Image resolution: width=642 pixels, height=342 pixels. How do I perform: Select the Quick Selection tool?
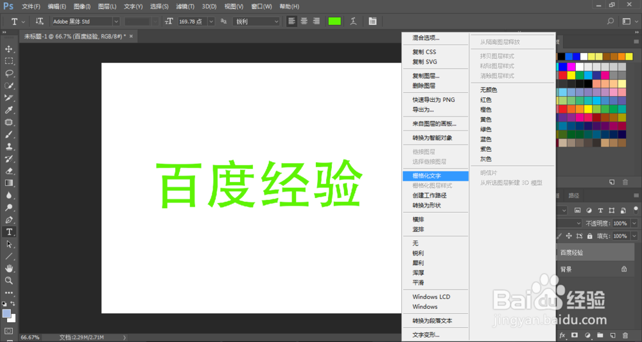[x=8, y=86]
